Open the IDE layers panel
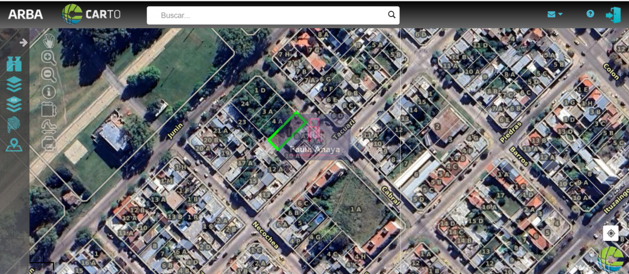The width and height of the screenshot is (629, 274). [x=14, y=104]
